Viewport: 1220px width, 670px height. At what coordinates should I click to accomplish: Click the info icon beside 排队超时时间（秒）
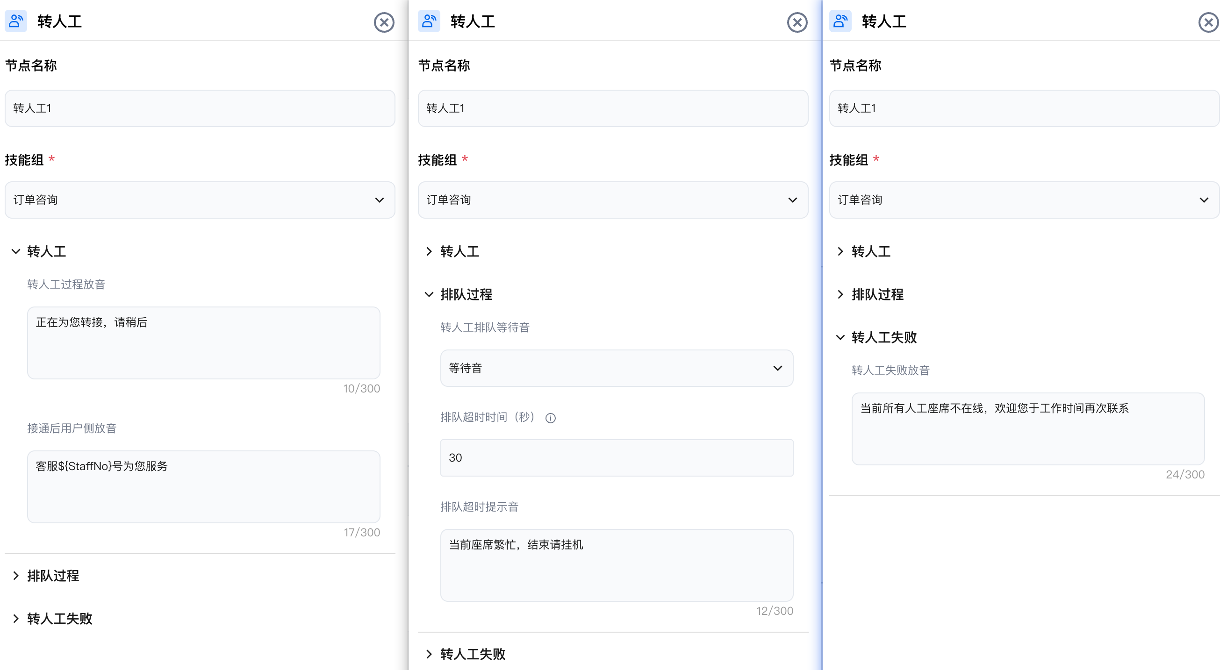550,418
